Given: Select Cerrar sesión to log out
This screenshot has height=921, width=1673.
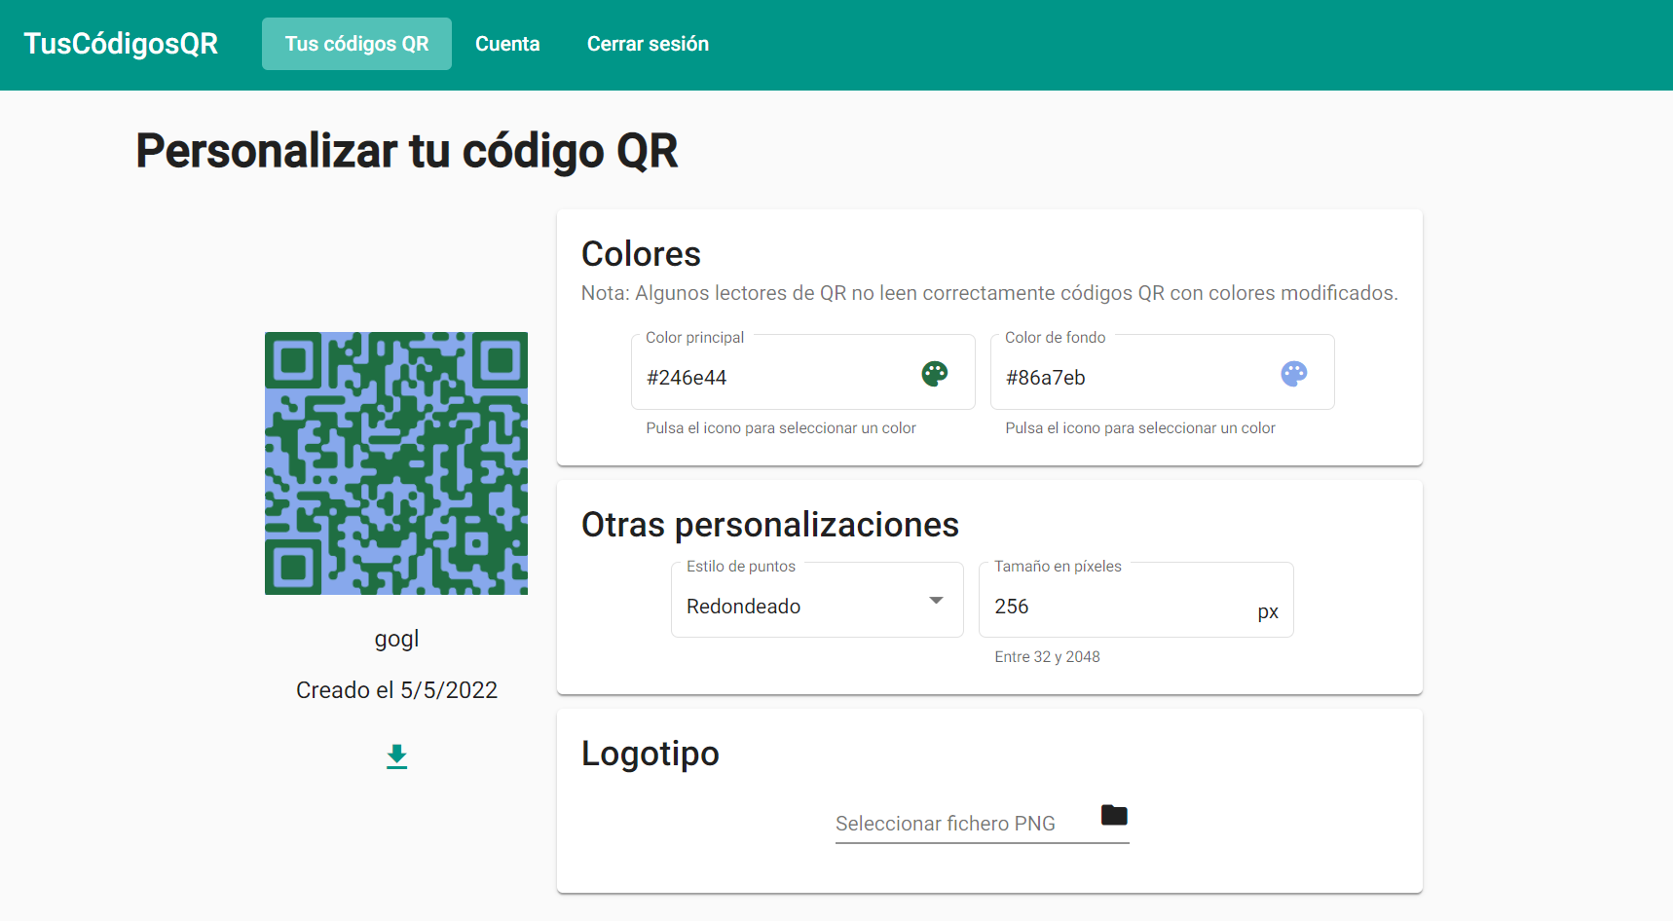Looking at the screenshot, I should tap(648, 44).
